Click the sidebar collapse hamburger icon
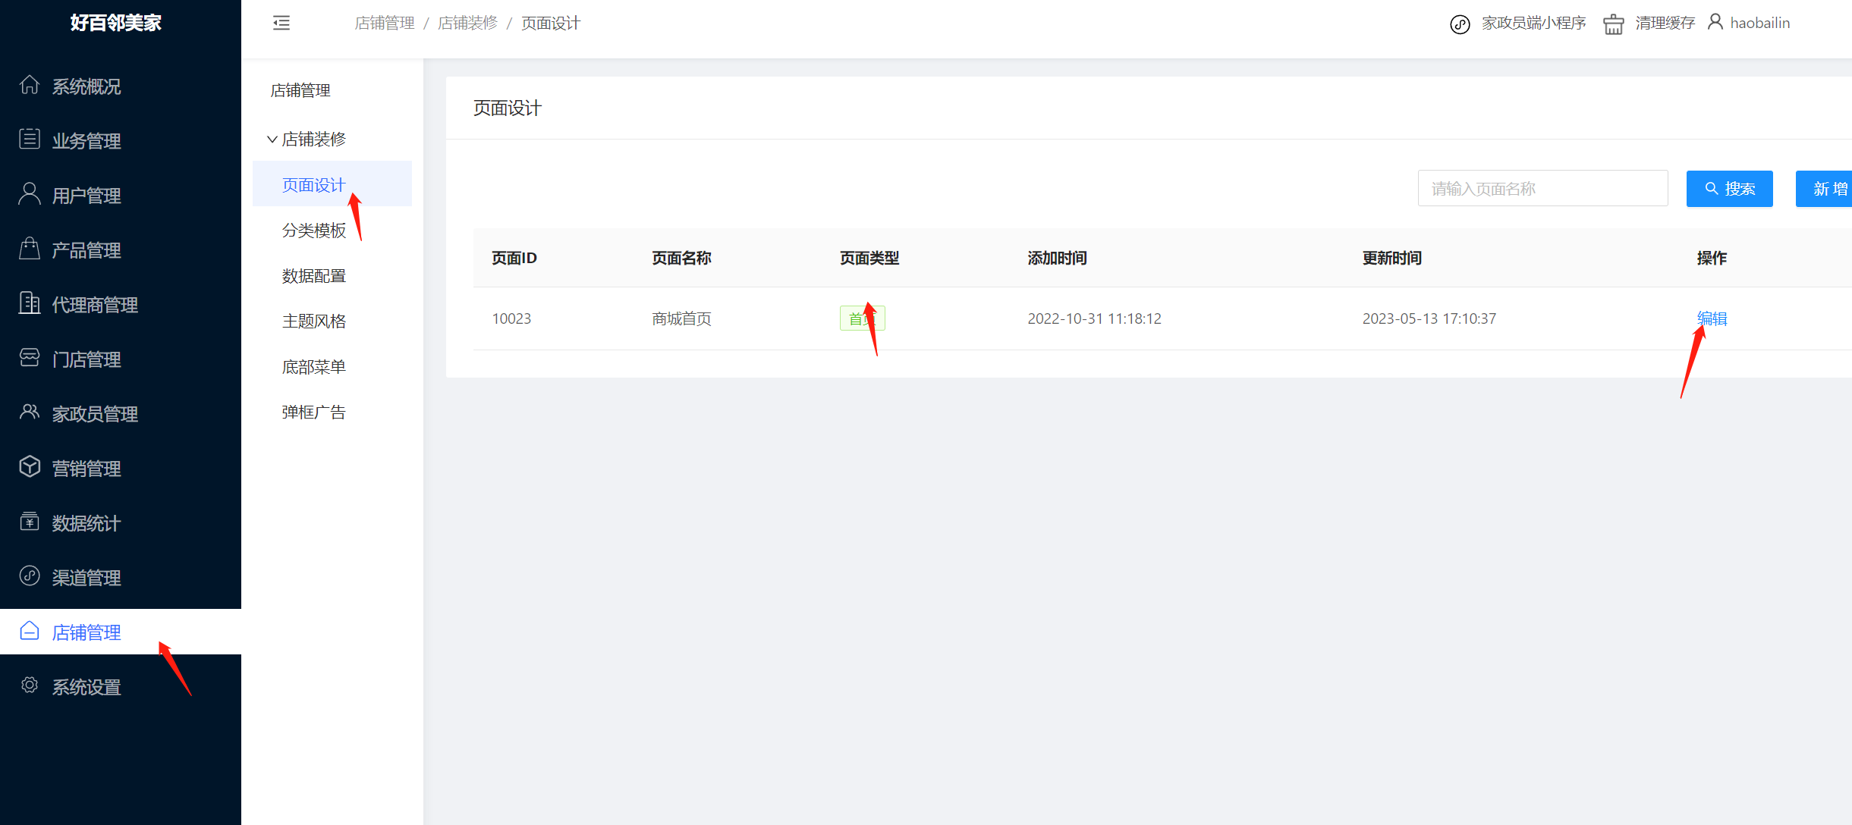The height and width of the screenshot is (825, 1852). (281, 23)
